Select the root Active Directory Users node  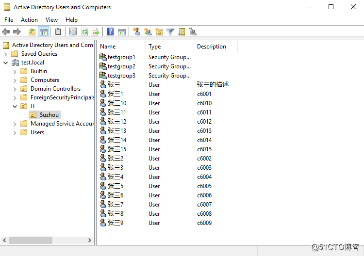pos(52,45)
